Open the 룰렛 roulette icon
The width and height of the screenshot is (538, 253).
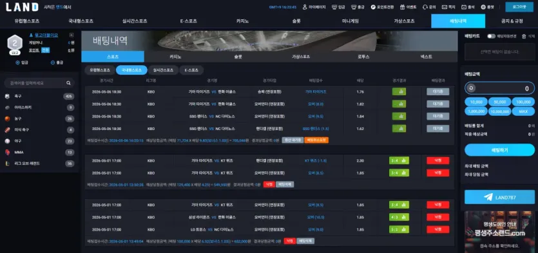pyautogui.click(x=483, y=7)
